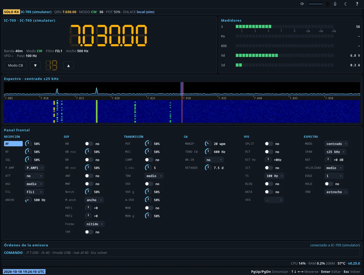The image size is (364, 275).
Task: Click the COMANDO command input field
Action: (192, 253)
